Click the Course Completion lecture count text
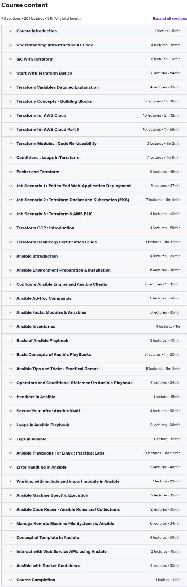The width and height of the screenshot is (187, 587). [168, 580]
